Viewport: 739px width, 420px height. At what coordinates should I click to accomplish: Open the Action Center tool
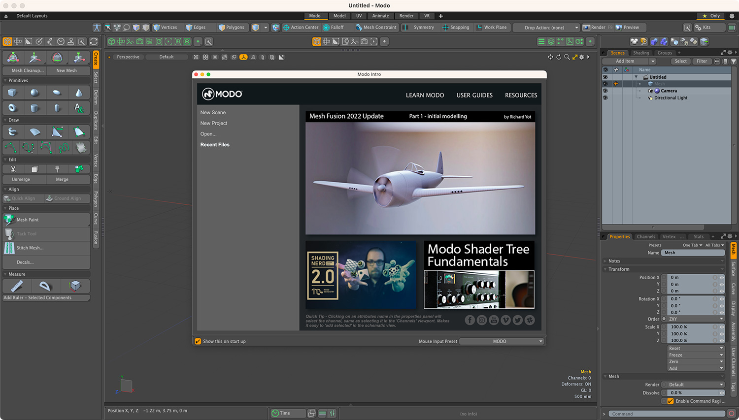point(301,27)
